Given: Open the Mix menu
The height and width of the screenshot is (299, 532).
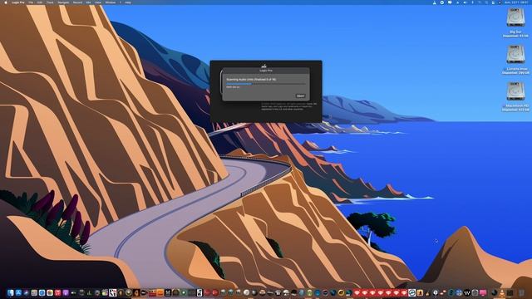Looking at the screenshot, I should coord(89,2).
